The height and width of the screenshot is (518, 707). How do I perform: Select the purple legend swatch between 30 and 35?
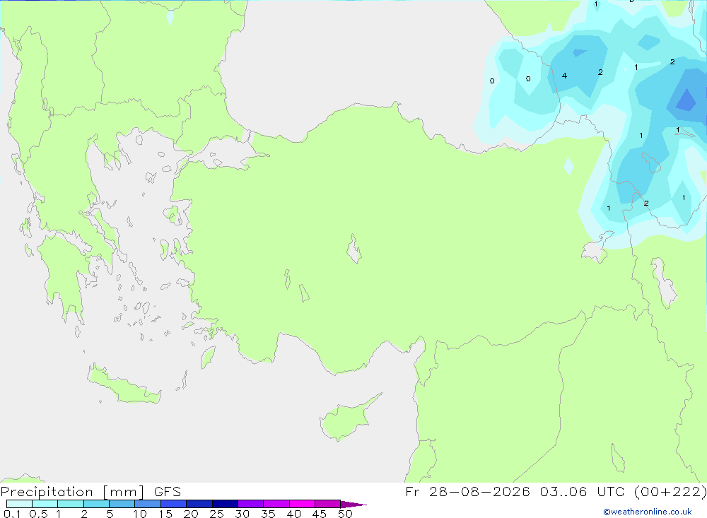(x=250, y=504)
